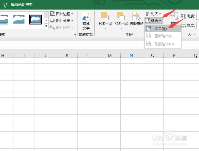199x151 pixels.
Task: Select column header H
Action: (7, 55)
